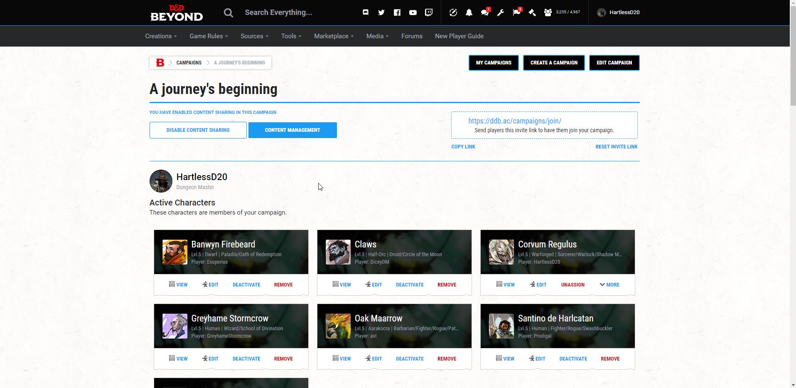Click Reset Invite Link
Viewport: 796px width, 388px height.
(617, 147)
